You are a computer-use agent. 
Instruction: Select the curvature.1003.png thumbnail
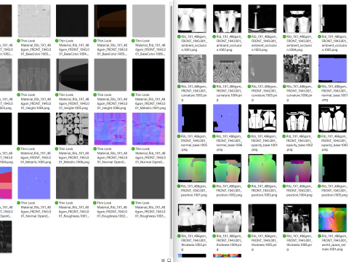click(x=192, y=68)
